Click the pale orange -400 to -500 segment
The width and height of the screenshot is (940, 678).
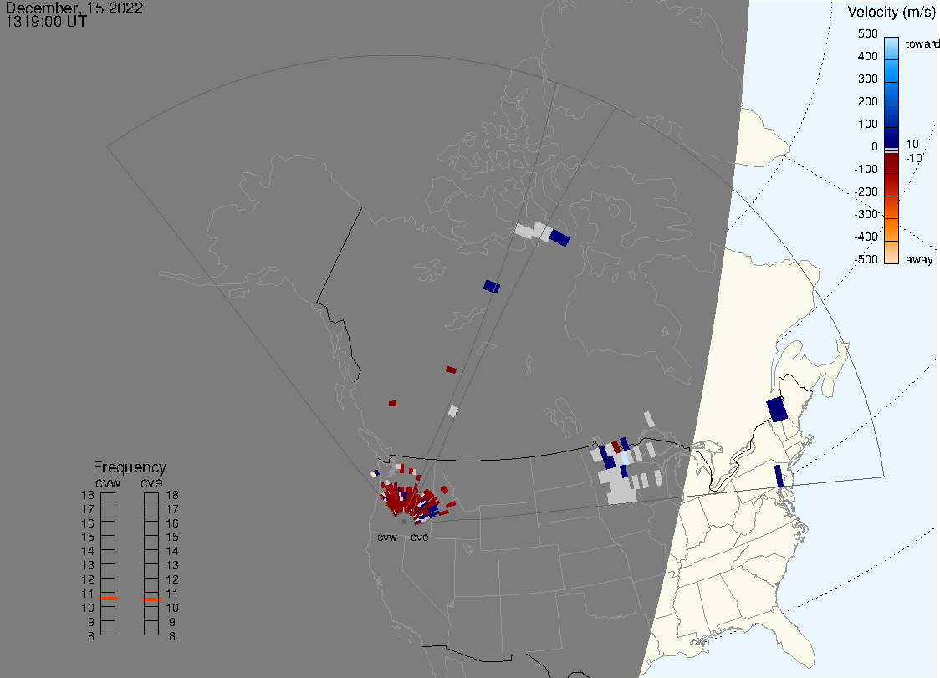click(x=891, y=252)
